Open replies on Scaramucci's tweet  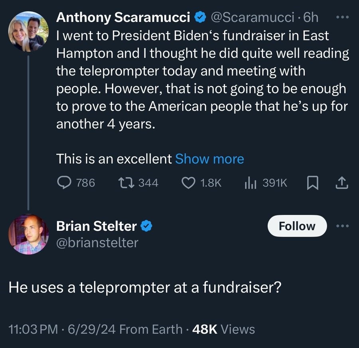click(64, 183)
